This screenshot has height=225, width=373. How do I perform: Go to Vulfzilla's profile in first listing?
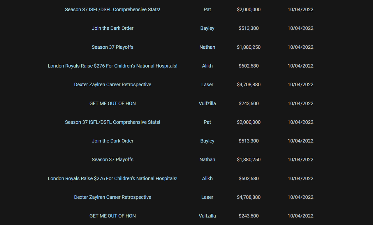(207, 103)
